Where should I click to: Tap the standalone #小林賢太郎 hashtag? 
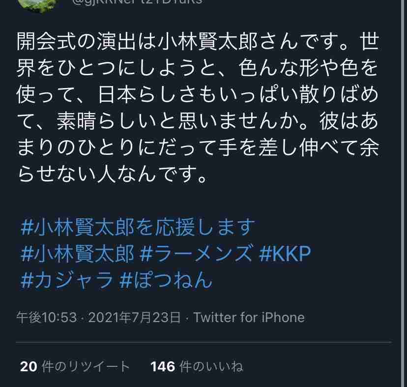[x=77, y=254]
